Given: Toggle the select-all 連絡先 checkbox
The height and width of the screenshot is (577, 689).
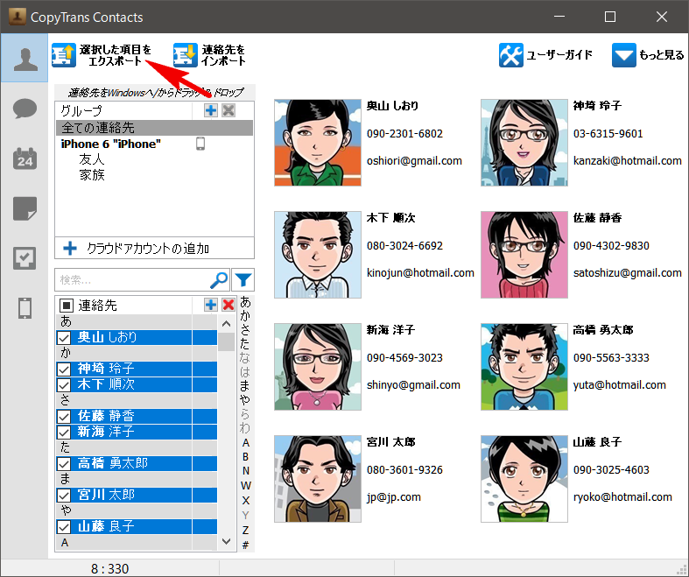Looking at the screenshot, I should pos(67,305).
